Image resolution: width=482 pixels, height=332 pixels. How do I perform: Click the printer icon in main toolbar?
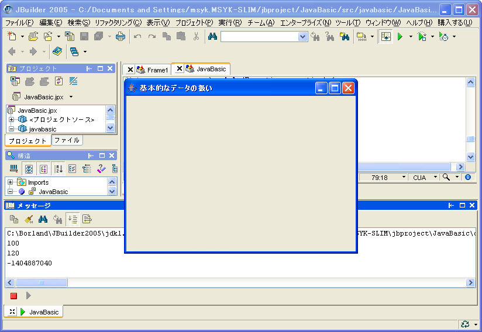click(120, 36)
